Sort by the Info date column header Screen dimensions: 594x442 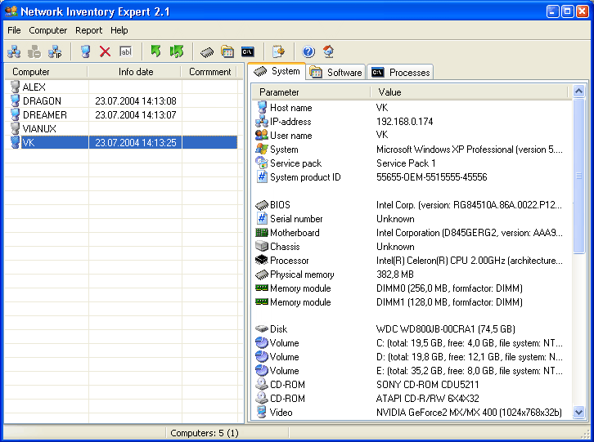point(135,72)
